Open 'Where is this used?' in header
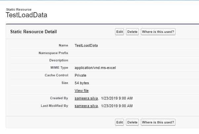 point(158,32)
